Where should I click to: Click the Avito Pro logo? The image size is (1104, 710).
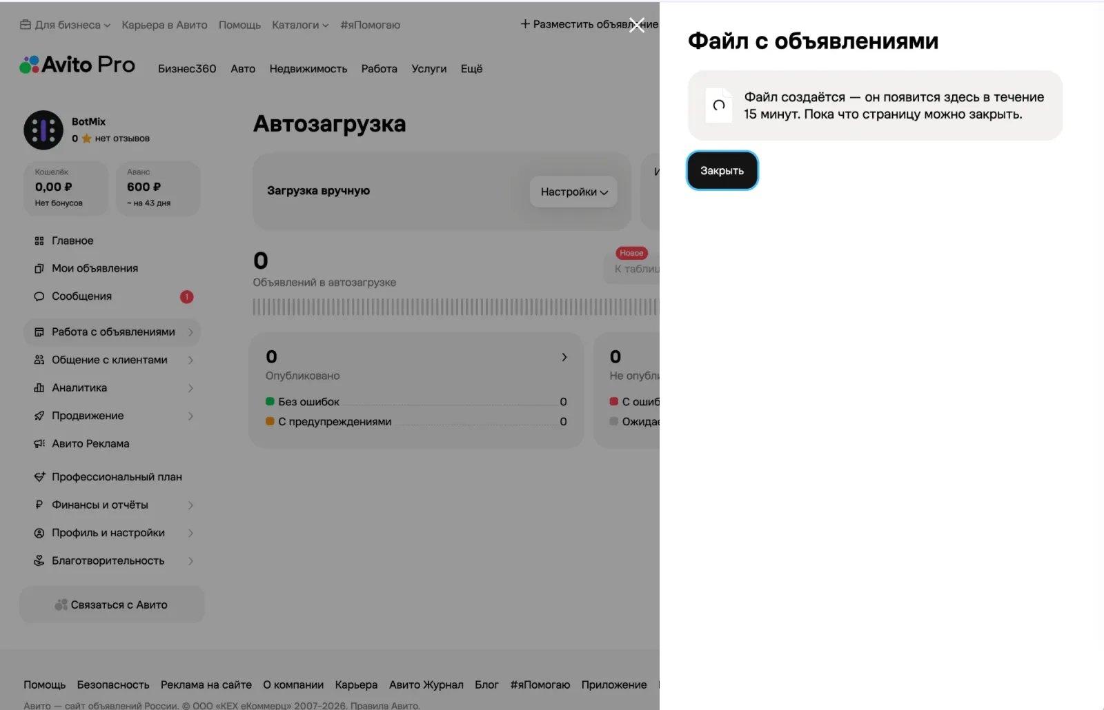77,65
